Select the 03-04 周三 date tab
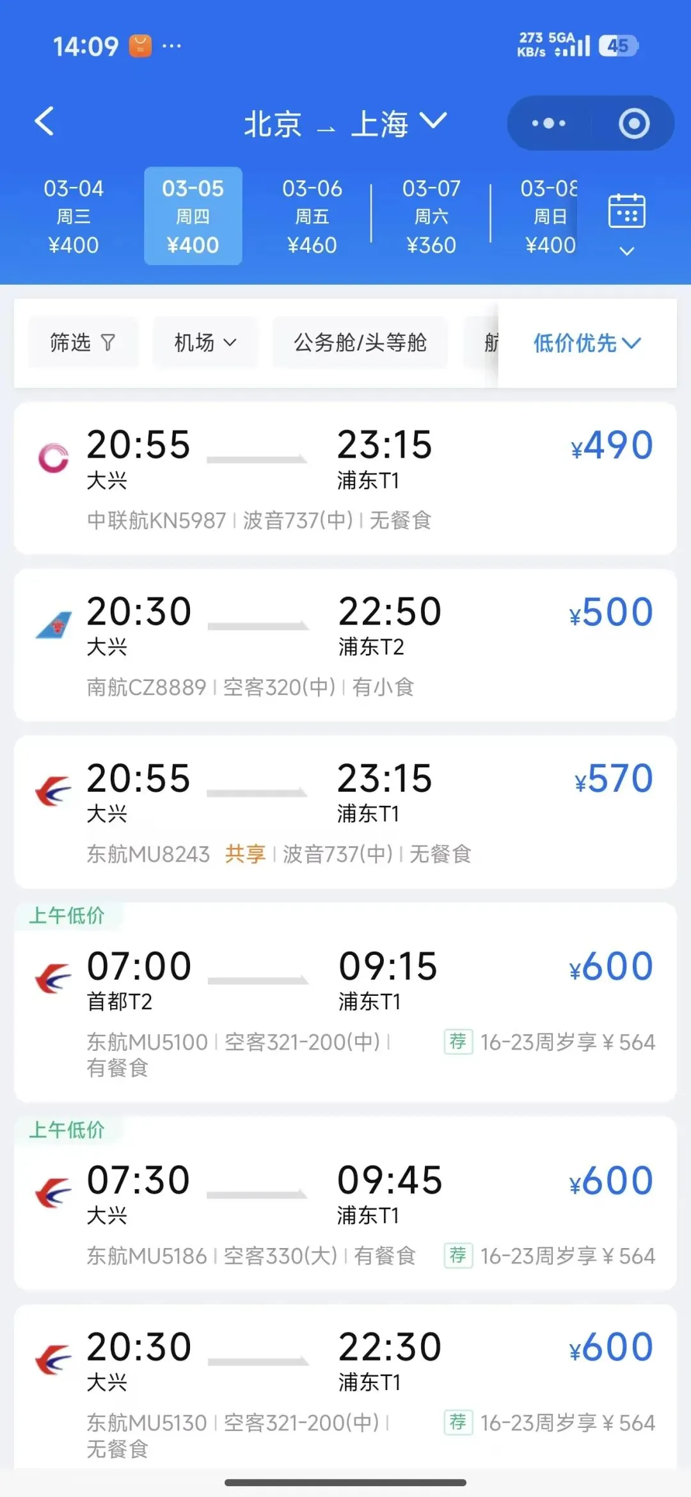The height and width of the screenshot is (1497, 691). 74,216
